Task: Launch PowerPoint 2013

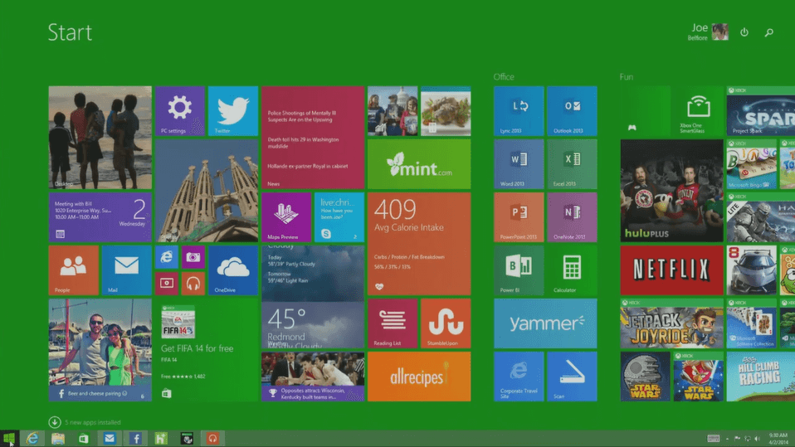Action: 519,217
